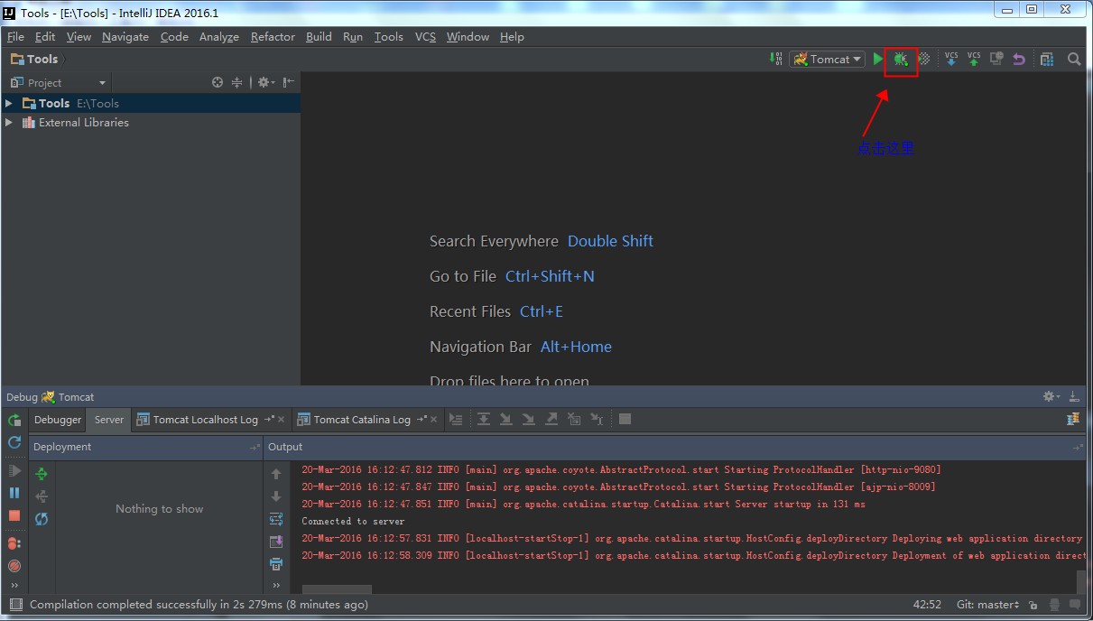Open the Project Structure icon
This screenshot has width=1093, height=621.
pyautogui.click(x=1047, y=59)
